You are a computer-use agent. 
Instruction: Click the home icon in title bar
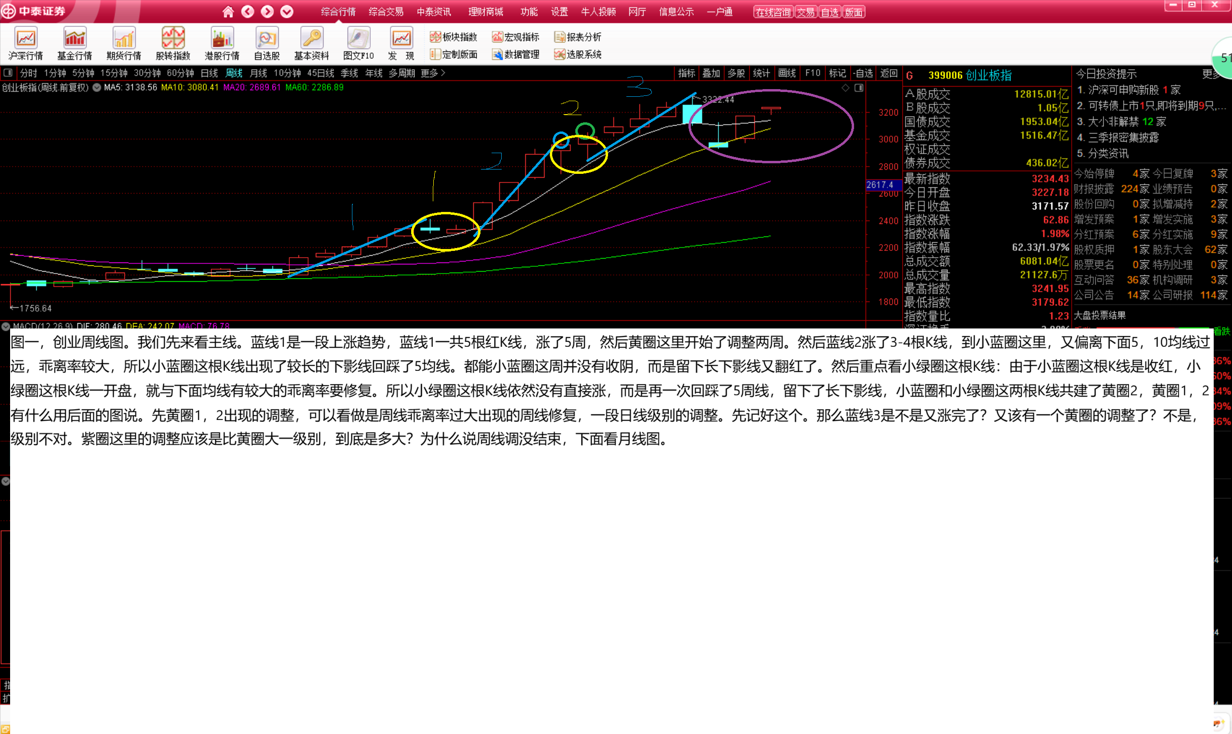coord(228,12)
